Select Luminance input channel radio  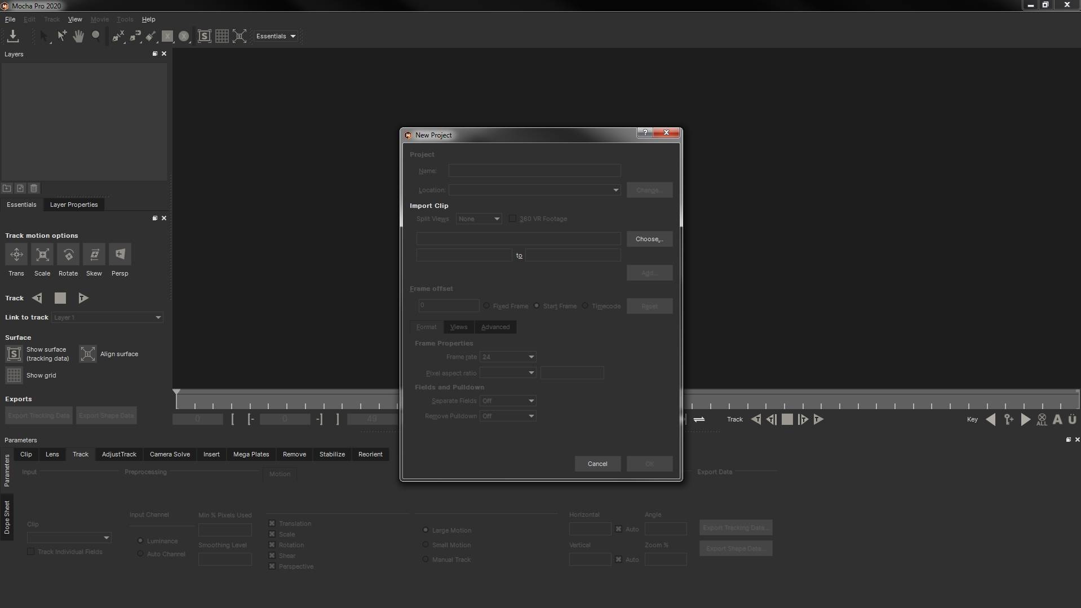pyautogui.click(x=140, y=541)
